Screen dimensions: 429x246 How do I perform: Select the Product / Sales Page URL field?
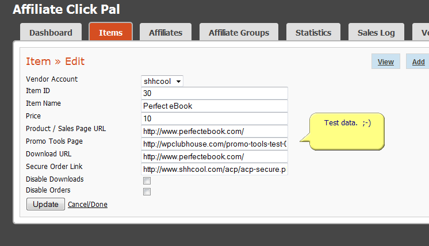214,132
